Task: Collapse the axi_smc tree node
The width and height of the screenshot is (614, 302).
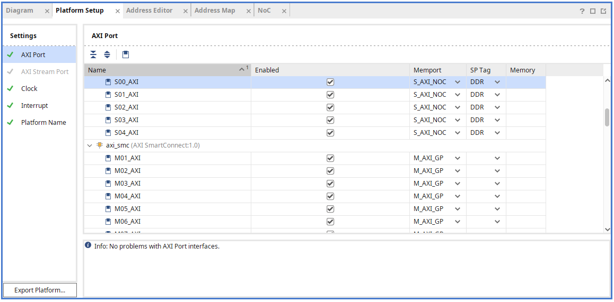Action: [90, 145]
